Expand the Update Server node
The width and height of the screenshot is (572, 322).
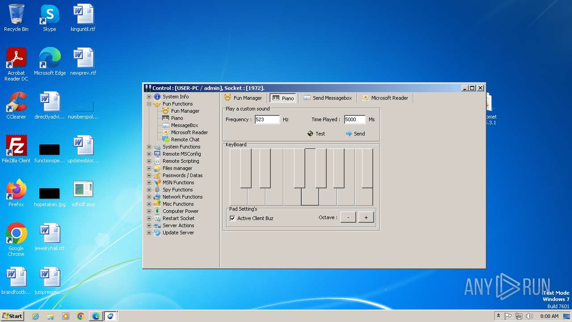click(x=149, y=233)
